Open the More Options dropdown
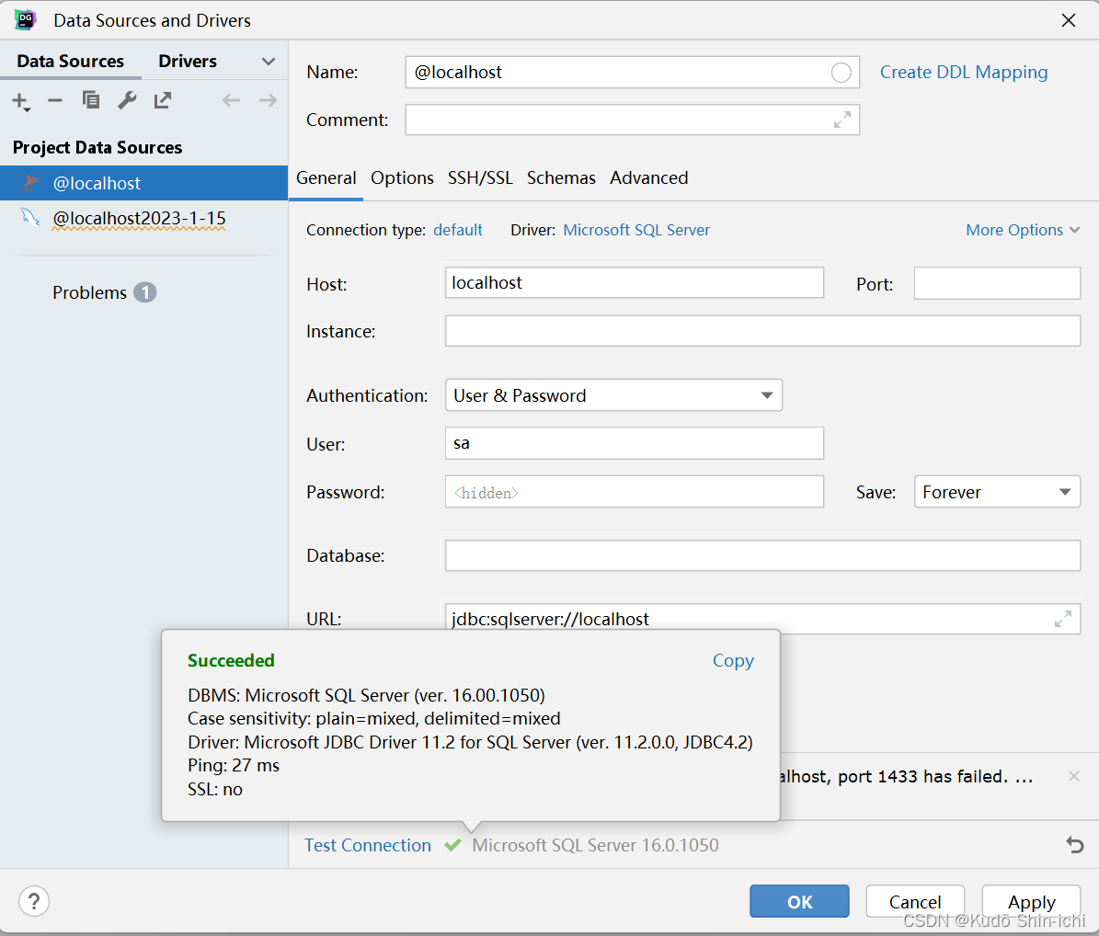1099x936 pixels. coord(1023,230)
